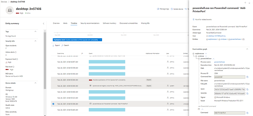The height and width of the screenshot is (116, 253).
Task: Click the flag column header icon
Action: coord(82,53)
